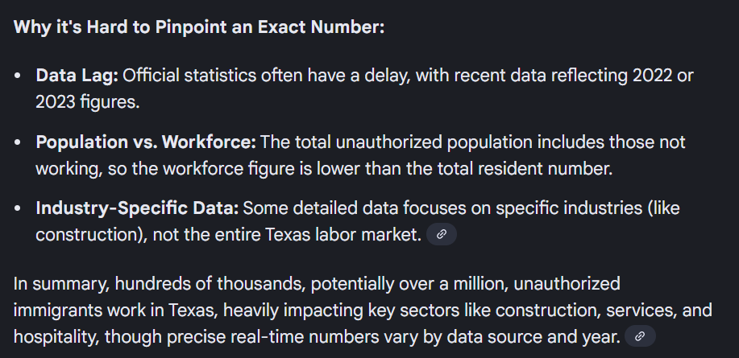Click the bold "Data Lag:" label

(77, 76)
